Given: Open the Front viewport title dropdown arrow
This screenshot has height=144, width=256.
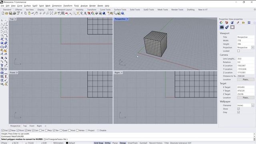Looking at the screenshot, I should (17, 72).
